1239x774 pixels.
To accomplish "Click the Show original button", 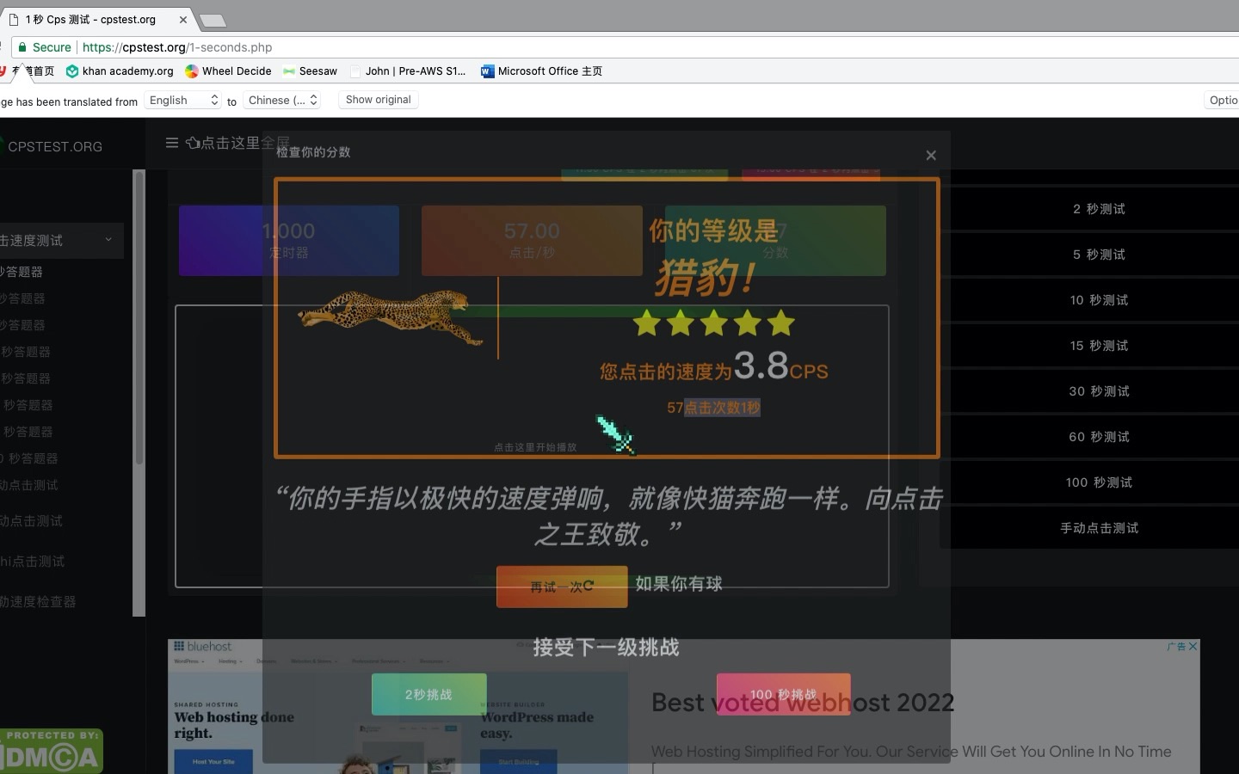I will coord(377,100).
